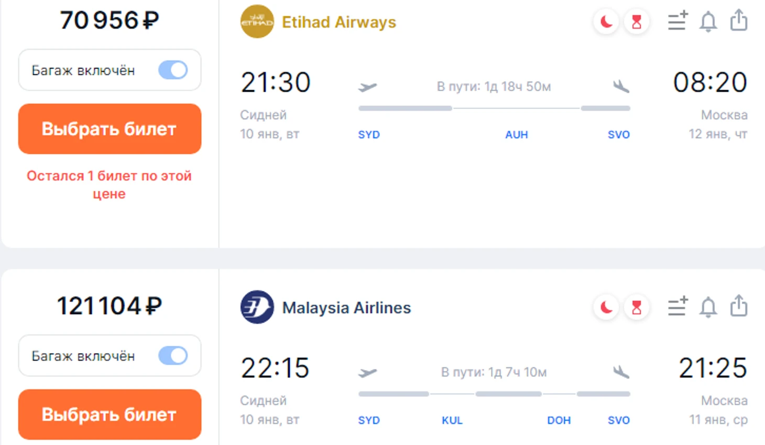Toggle "Багаж включён" on the 70 956 ₽ ticket
The image size is (765, 445).
pos(173,70)
